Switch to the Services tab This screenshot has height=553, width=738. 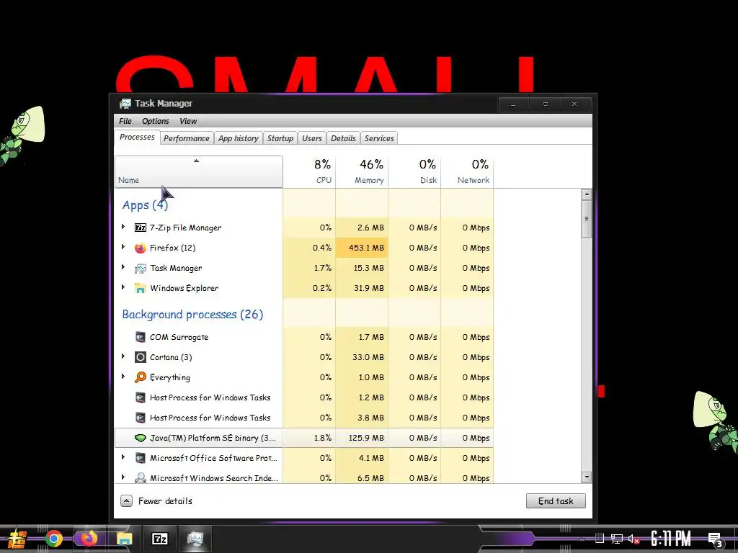coord(379,138)
